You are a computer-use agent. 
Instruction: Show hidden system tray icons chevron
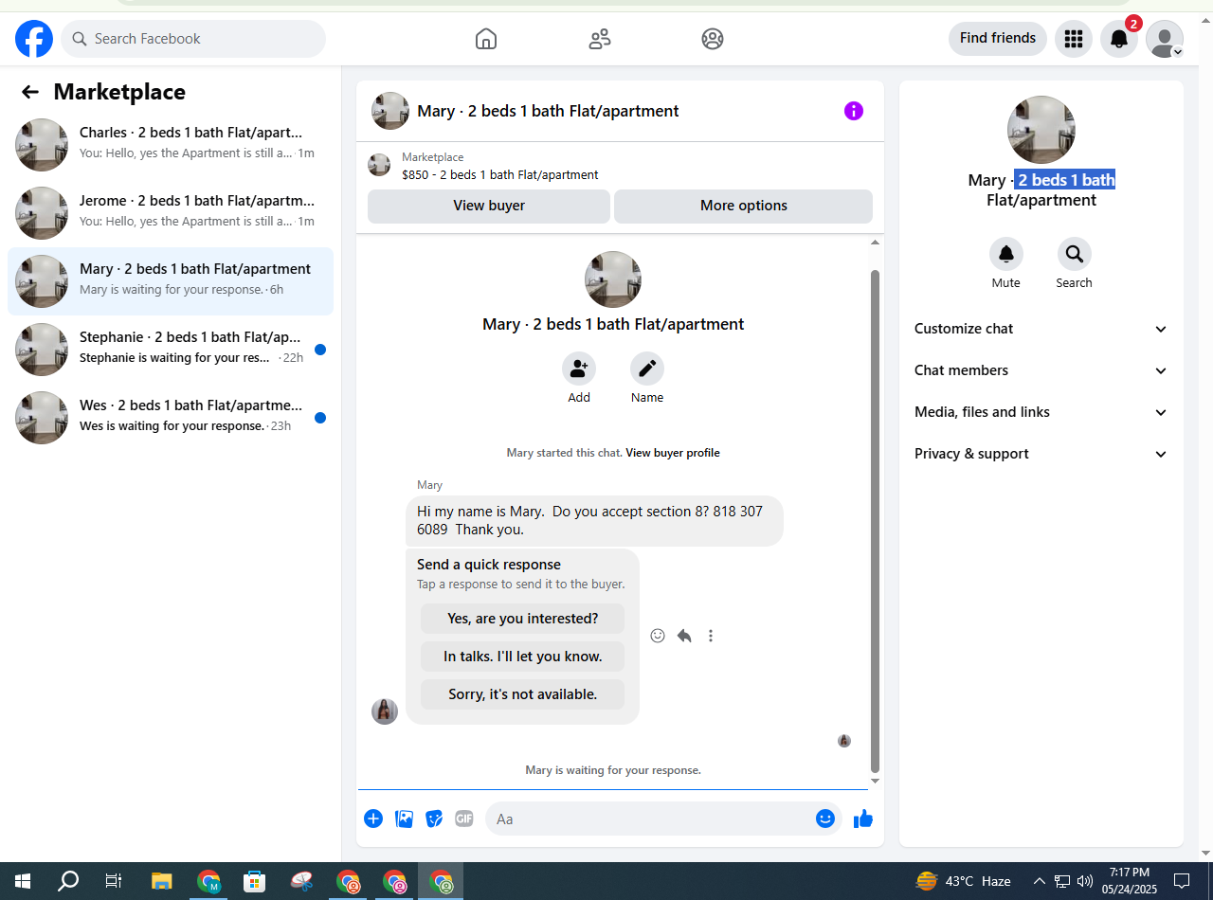pyautogui.click(x=1040, y=881)
